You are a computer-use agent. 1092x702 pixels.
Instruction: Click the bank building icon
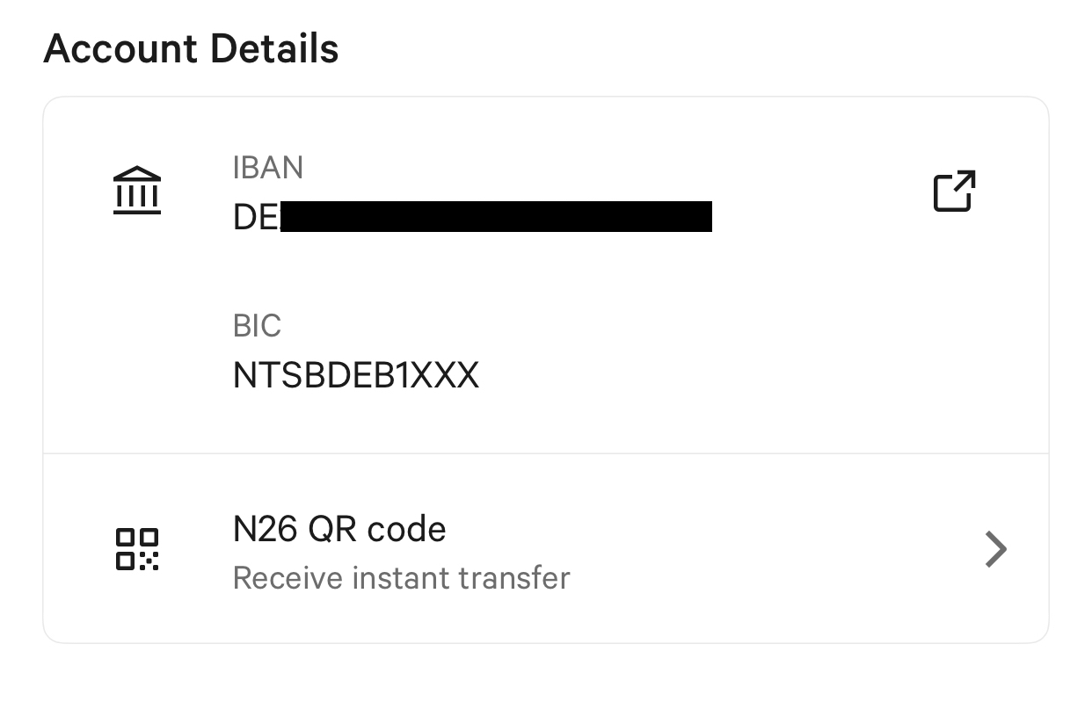pos(137,191)
